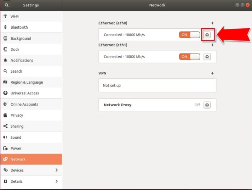Toggle the eth0 connection switch off

pos(190,35)
